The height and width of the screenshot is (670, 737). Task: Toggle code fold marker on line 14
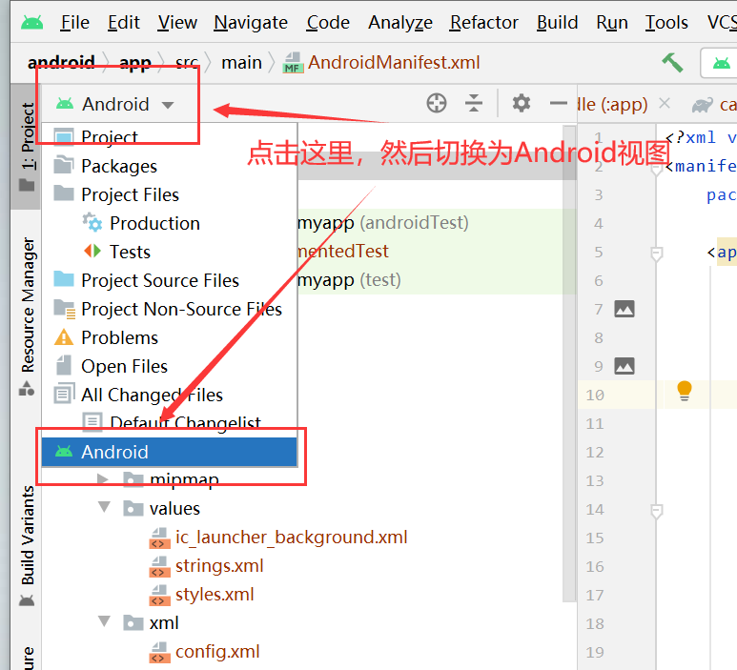(x=657, y=511)
